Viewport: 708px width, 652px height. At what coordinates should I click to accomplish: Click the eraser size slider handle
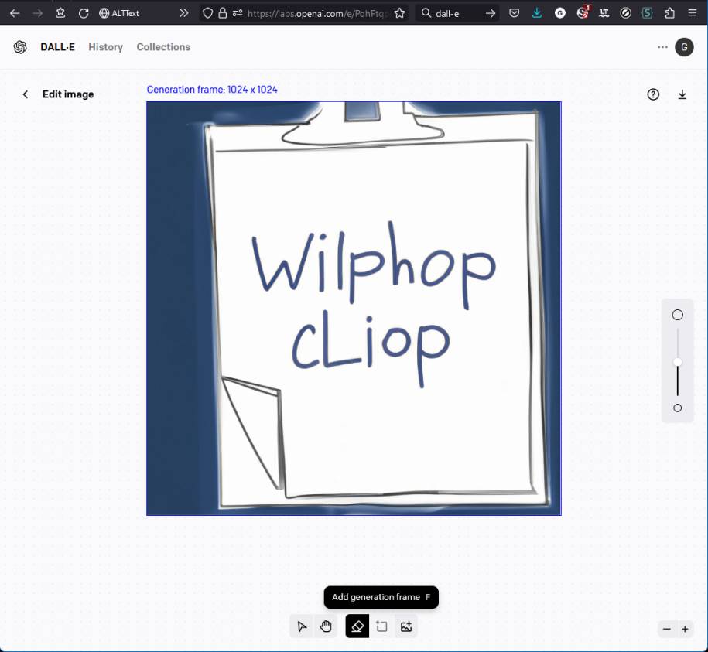coord(678,362)
